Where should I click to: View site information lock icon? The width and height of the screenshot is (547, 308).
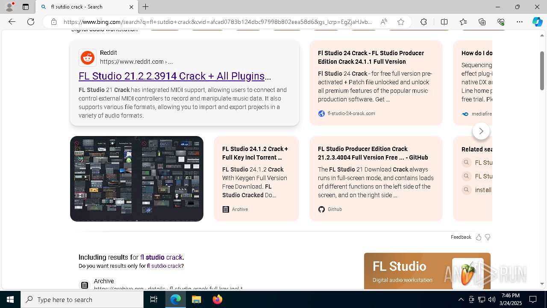pos(54,22)
